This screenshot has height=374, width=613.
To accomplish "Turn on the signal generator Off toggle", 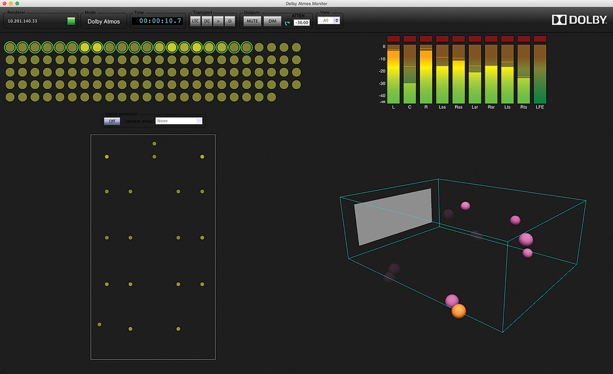I will tap(112, 121).
